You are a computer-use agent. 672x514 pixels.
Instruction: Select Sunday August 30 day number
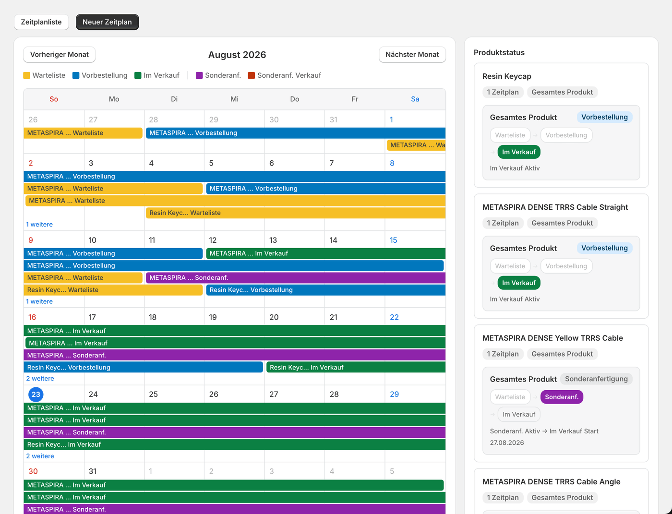click(33, 472)
